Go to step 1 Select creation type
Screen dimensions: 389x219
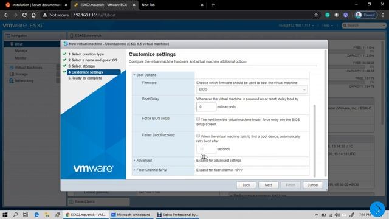(86, 54)
